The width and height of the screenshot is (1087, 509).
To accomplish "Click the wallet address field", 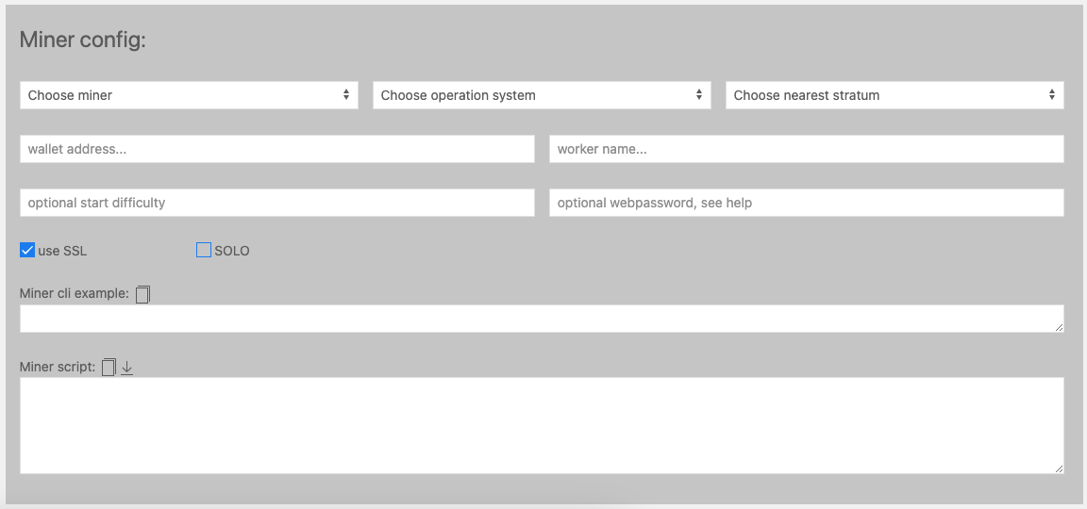I will pyautogui.click(x=277, y=149).
